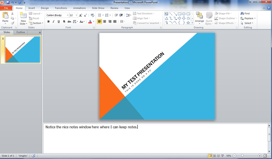Select the oval shape in gallery
Viewport: 272px width, 159px height.
(x=184, y=14)
